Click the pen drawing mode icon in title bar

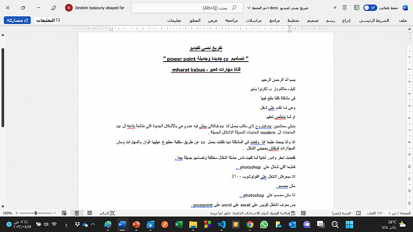pos(54,8)
